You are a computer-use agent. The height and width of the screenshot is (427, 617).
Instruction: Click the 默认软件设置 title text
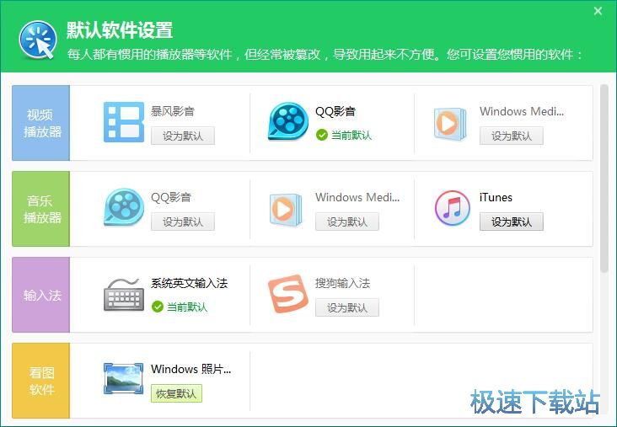point(120,29)
